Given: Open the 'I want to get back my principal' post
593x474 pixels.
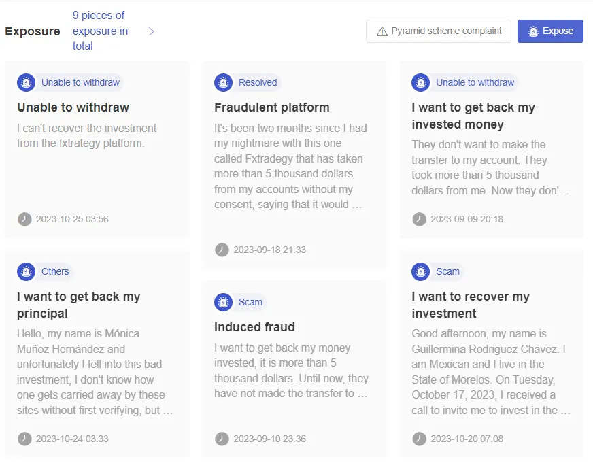Looking at the screenshot, I should pos(79,305).
